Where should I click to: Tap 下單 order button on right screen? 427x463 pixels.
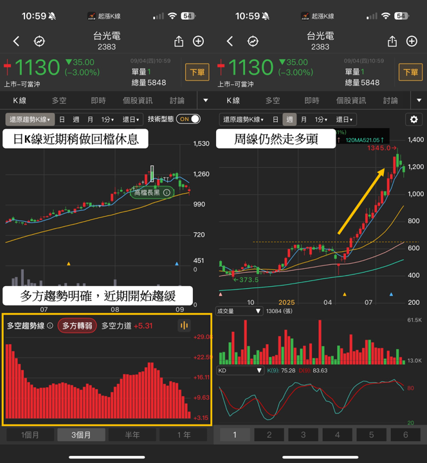point(411,72)
